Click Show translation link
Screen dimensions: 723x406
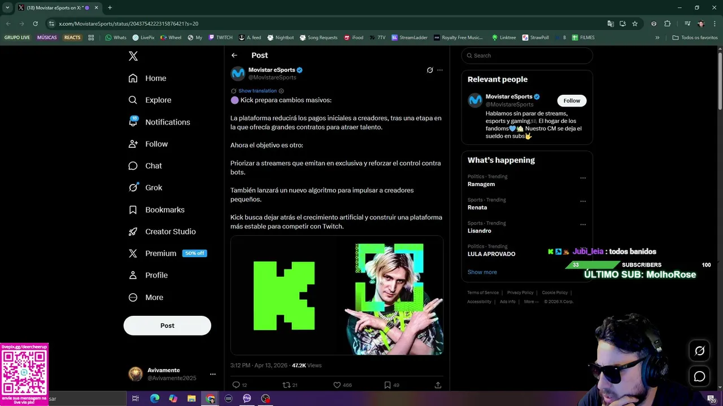tap(258, 91)
